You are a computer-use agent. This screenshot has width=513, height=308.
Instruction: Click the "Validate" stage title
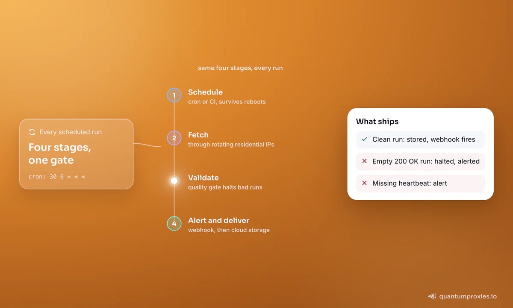click(203, 178)
